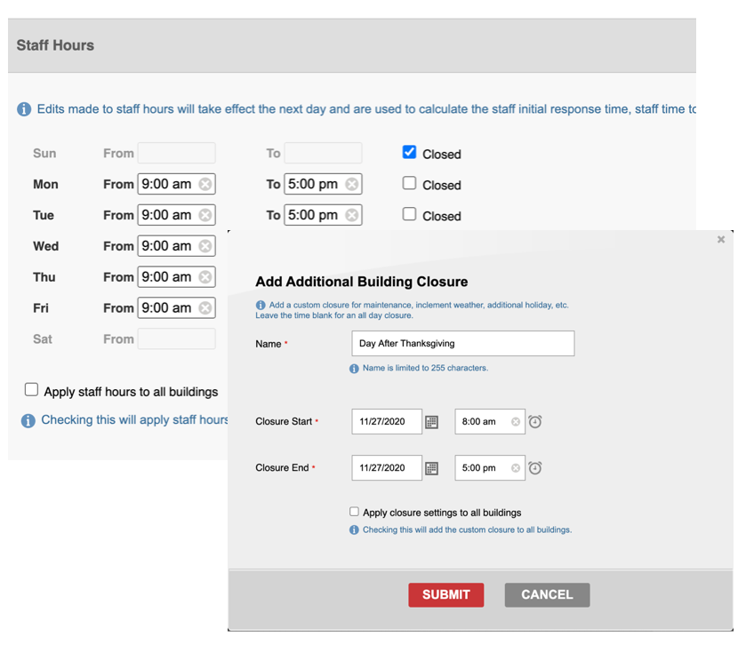
Task: Click clock icon next to Closure End time
Action: [535, 468]
